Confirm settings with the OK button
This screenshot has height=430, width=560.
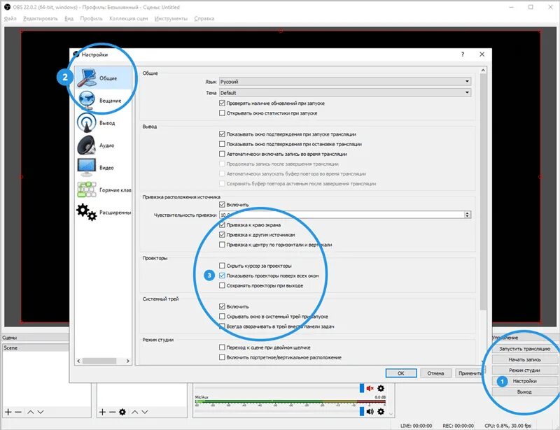(x=401, y=373)
